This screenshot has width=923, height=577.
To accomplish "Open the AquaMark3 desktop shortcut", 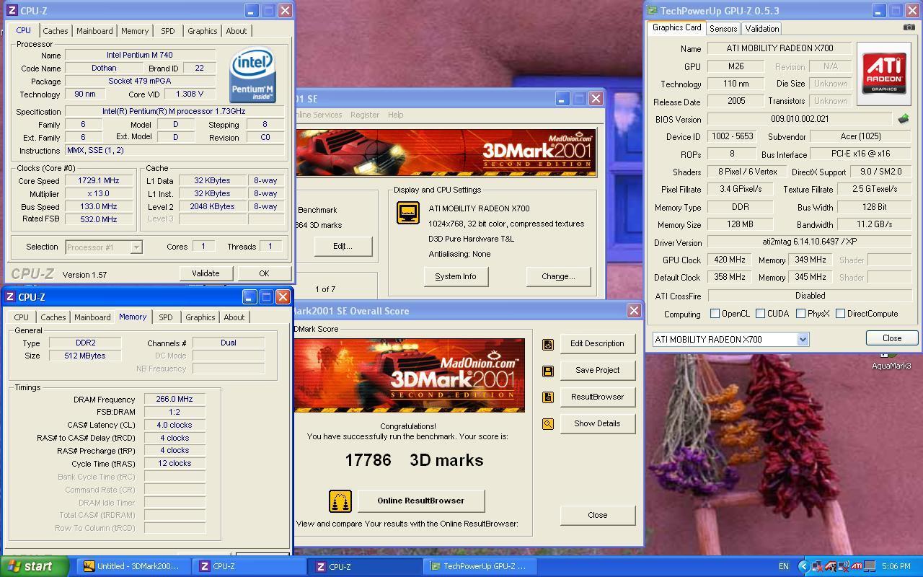I will (x=891, y=361).
